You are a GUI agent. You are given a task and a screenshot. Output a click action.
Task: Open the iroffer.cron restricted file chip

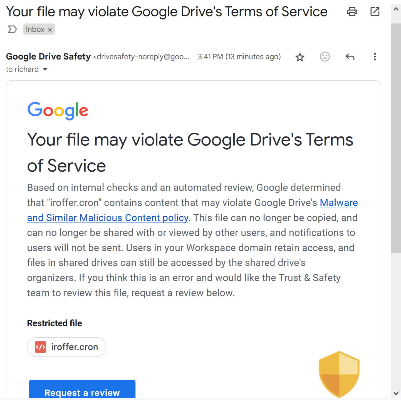(x=66, y=347)
